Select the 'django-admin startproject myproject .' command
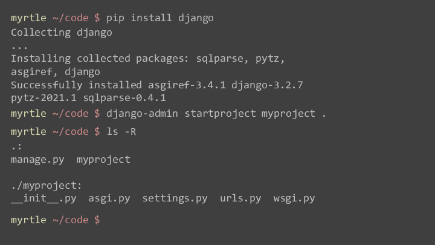 tap(216, 114)
